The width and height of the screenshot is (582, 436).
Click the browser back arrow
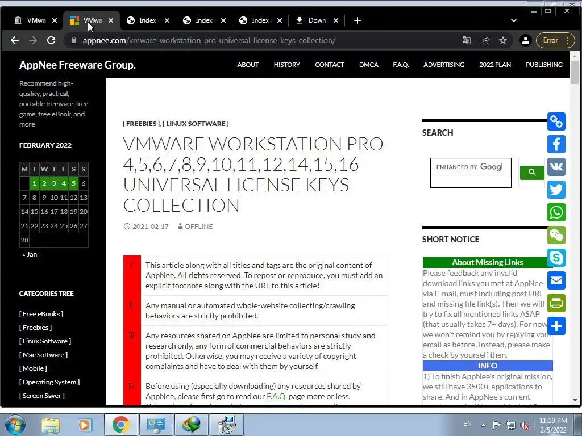pyautogui.click(x=14, y=40)
